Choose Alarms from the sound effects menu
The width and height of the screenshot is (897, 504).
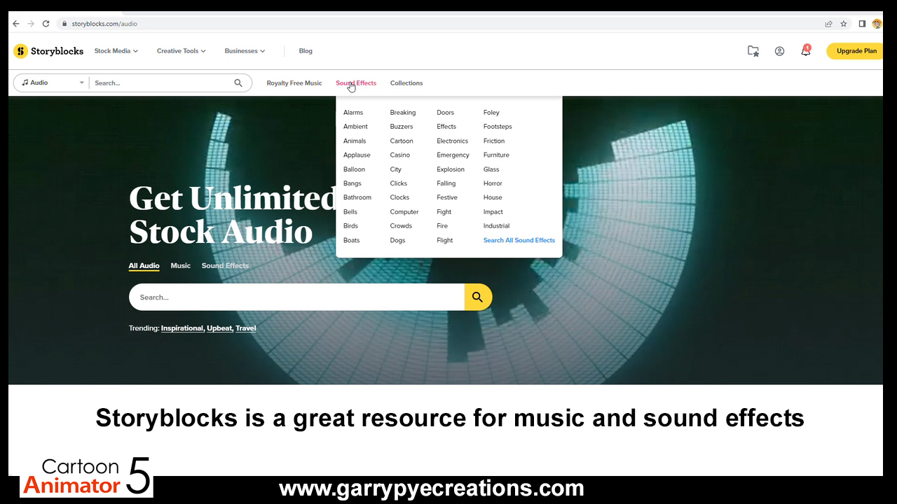click(x=353, y=113)
